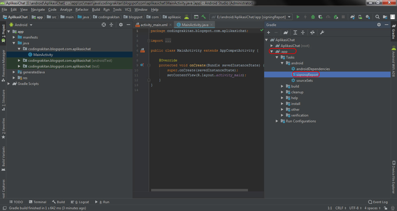Expand AplikasiChat (root) in Gradle

pos(271,46)
